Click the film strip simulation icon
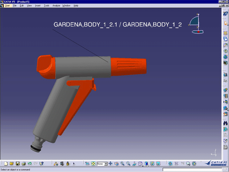The height and width of the screenshot is (172, 229). tap(225, 96)
